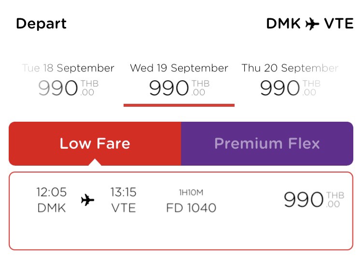Click the airplane icon between DMK and VTE header
362x269 pixels.
click(x=312, y=24)
